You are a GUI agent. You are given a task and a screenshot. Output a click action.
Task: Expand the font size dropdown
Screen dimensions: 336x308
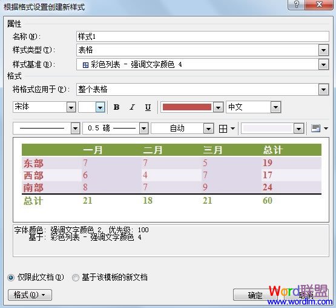(x=100, y=107)
